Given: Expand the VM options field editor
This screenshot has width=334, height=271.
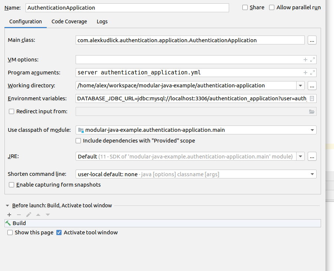Looking at the screenshot, I should (312, 60).
